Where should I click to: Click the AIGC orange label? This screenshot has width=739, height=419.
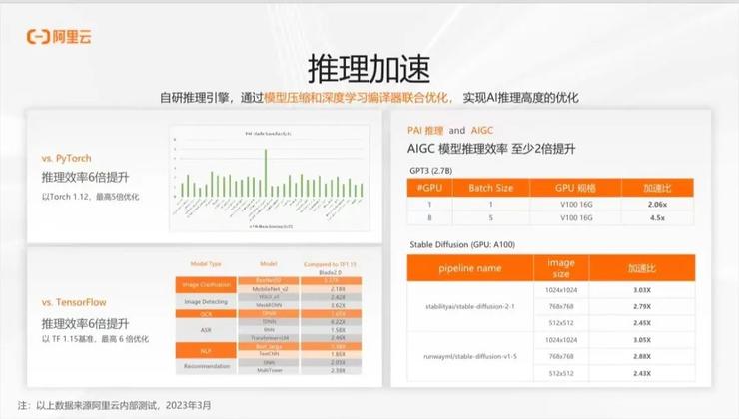(x=484, y=131)
